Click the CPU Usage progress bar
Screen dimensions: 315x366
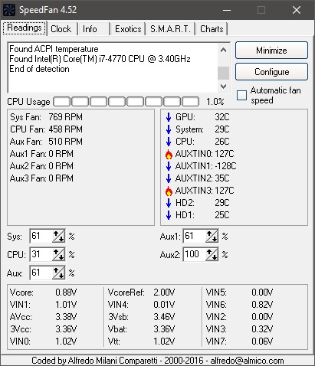[x=126, y=101]
